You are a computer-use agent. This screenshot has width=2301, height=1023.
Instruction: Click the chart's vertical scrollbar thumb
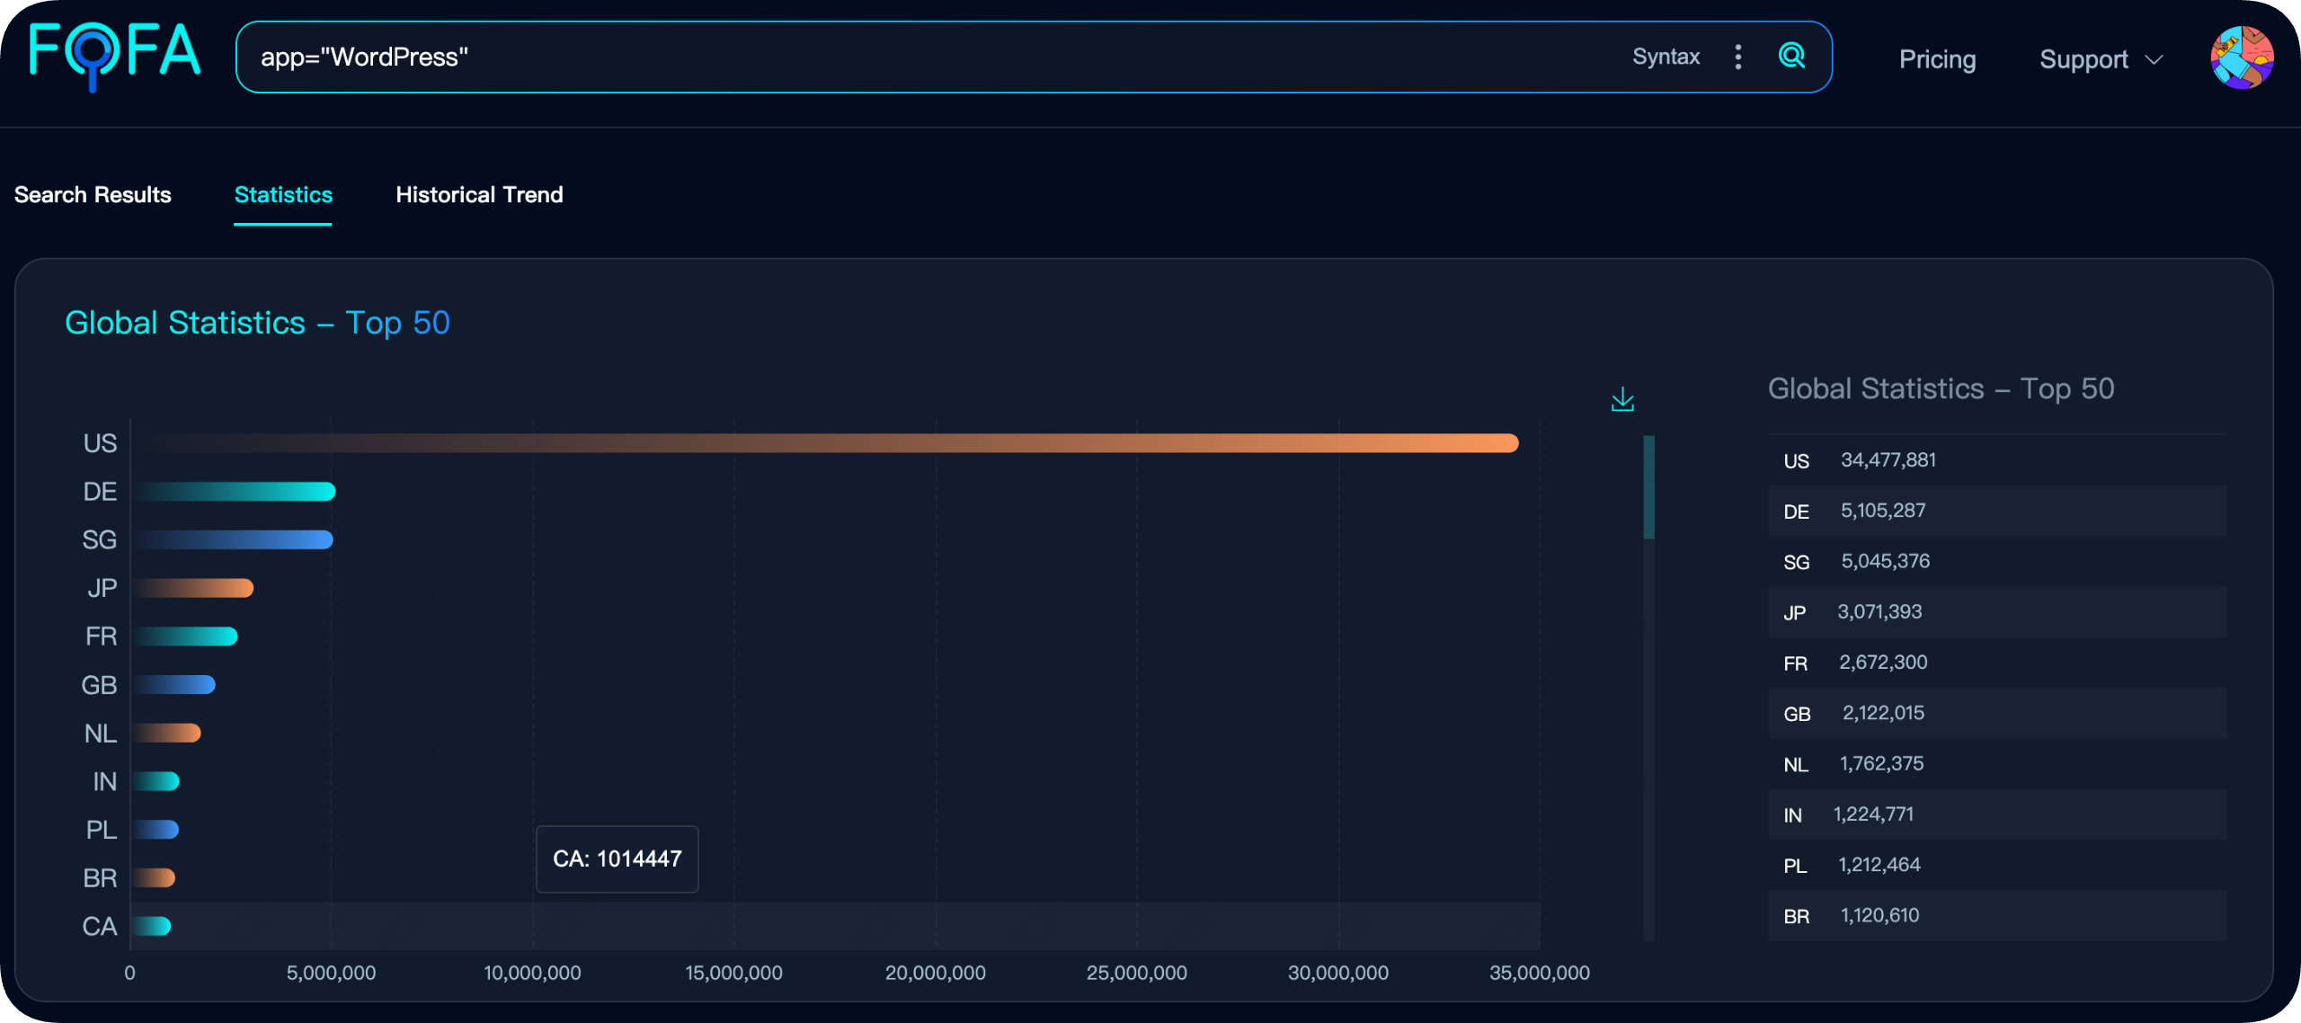click(x=1648, y=487)
